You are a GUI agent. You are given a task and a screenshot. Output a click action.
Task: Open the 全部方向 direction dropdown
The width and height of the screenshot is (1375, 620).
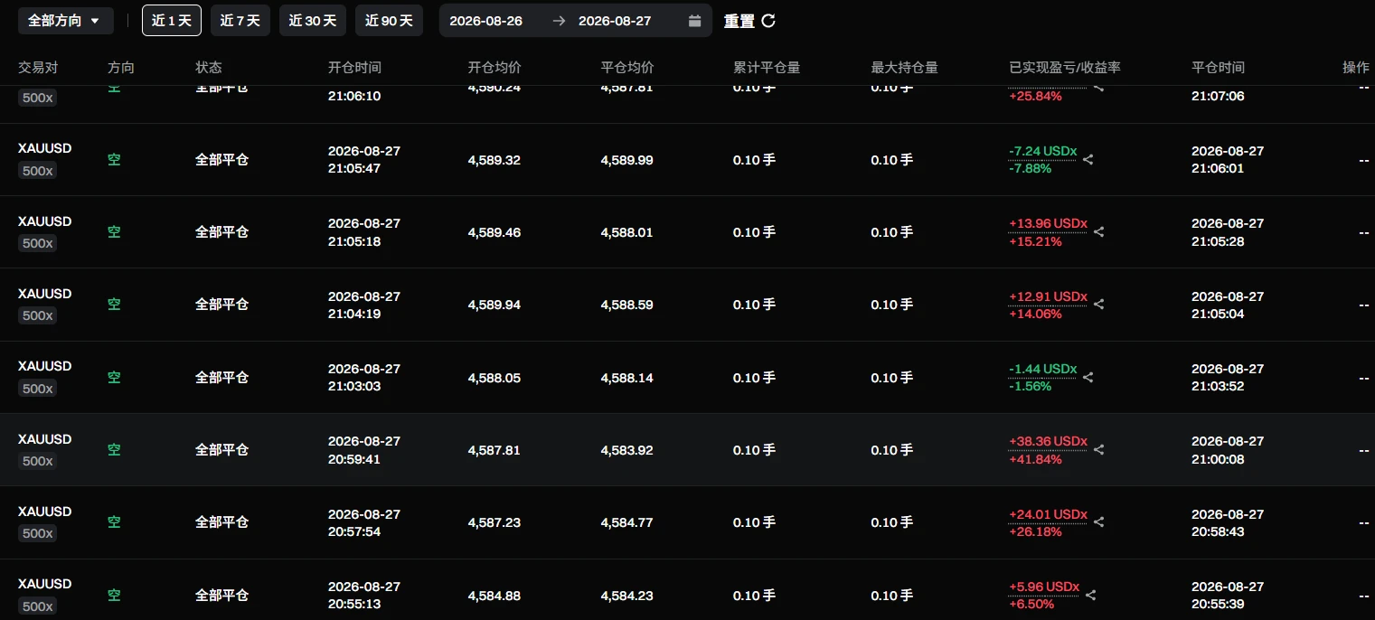coord(66,21)
